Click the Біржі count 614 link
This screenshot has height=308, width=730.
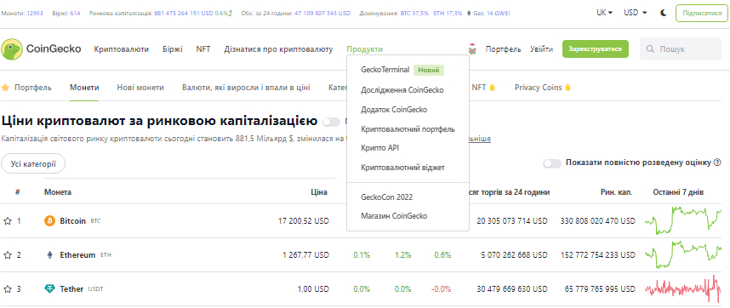click(76, 14)
